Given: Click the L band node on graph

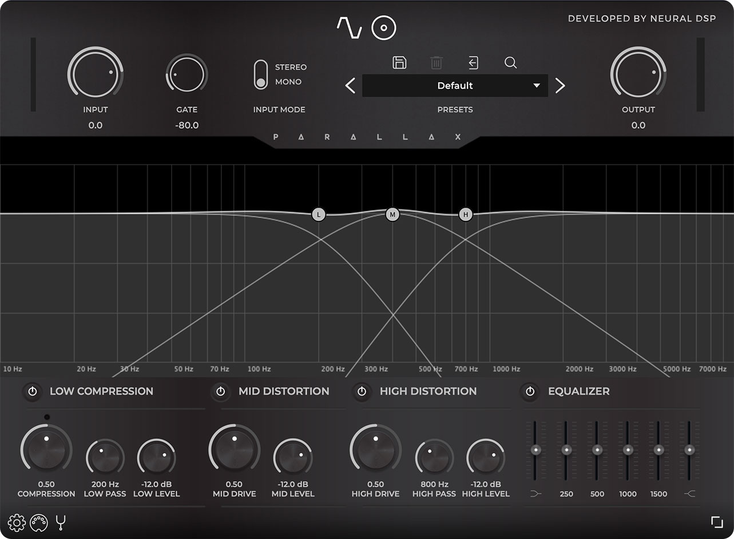Looking at the screenshot, I should (x=319, y=215).
